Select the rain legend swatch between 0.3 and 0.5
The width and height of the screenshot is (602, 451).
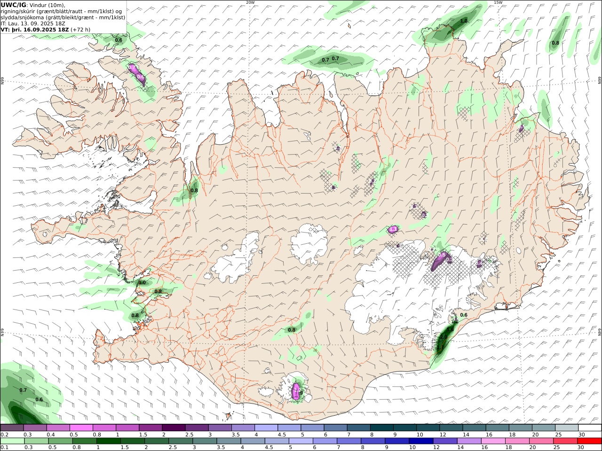click(x=36, y=441)
